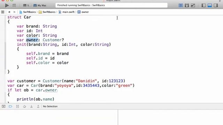Open main.swift in jump bar

coord(67,12)
